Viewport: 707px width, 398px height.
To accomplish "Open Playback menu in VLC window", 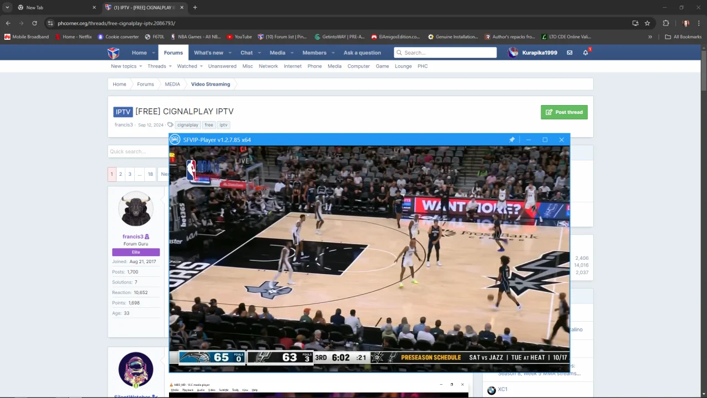I will (188, 390).
